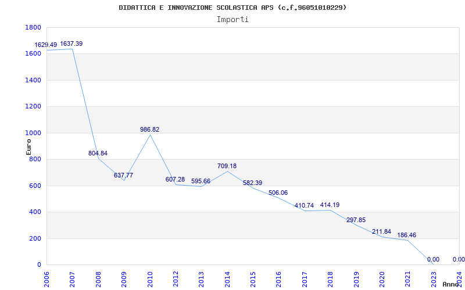Click the 0.00 label above 2024
Viewport: 465px width, 290px height.
click(459, 259)
